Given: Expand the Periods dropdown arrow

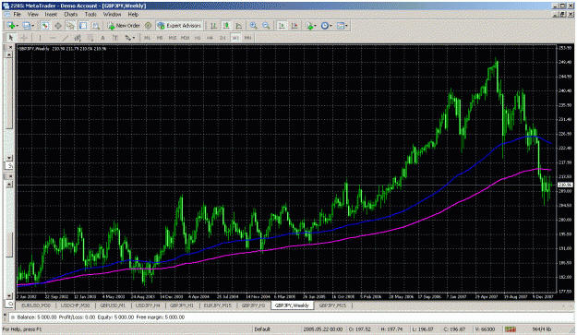Looking at the screenshot, I should pos(331,26).
